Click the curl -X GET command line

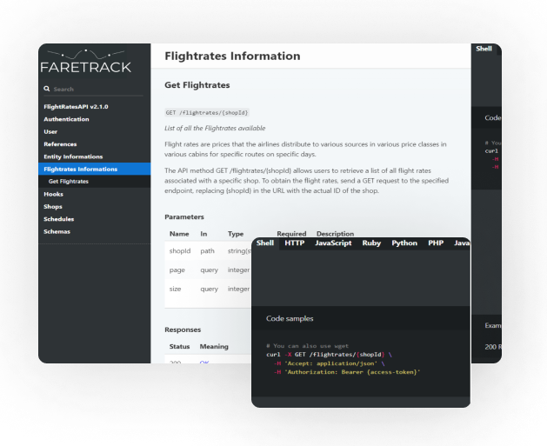pos(329,355)
